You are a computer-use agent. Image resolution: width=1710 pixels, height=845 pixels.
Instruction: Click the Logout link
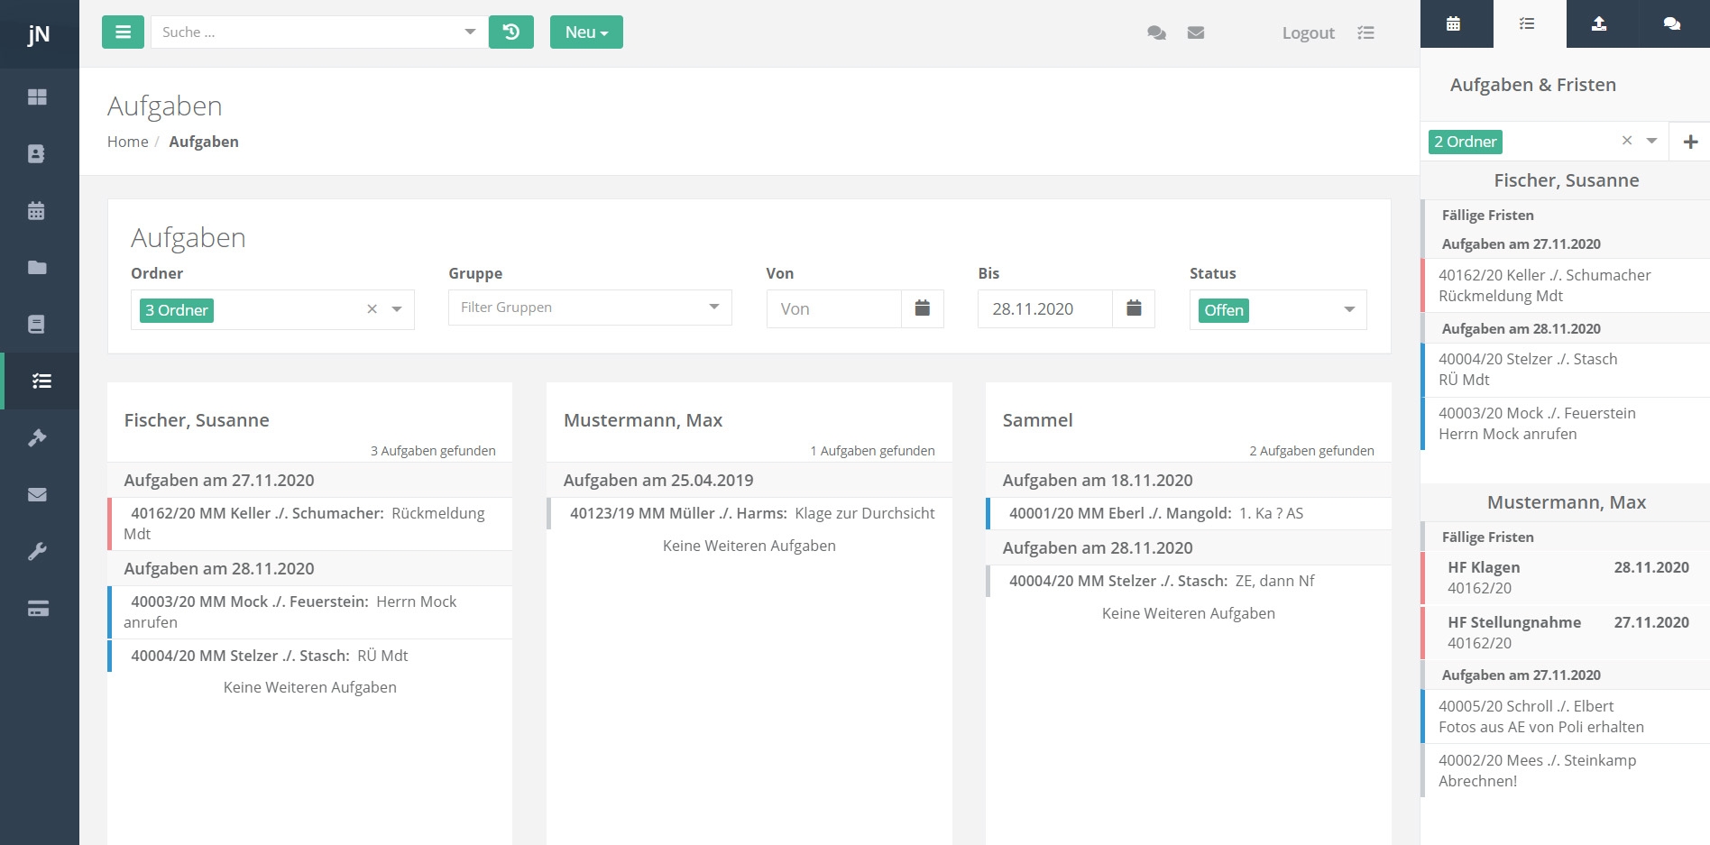tap(1308, 33)
